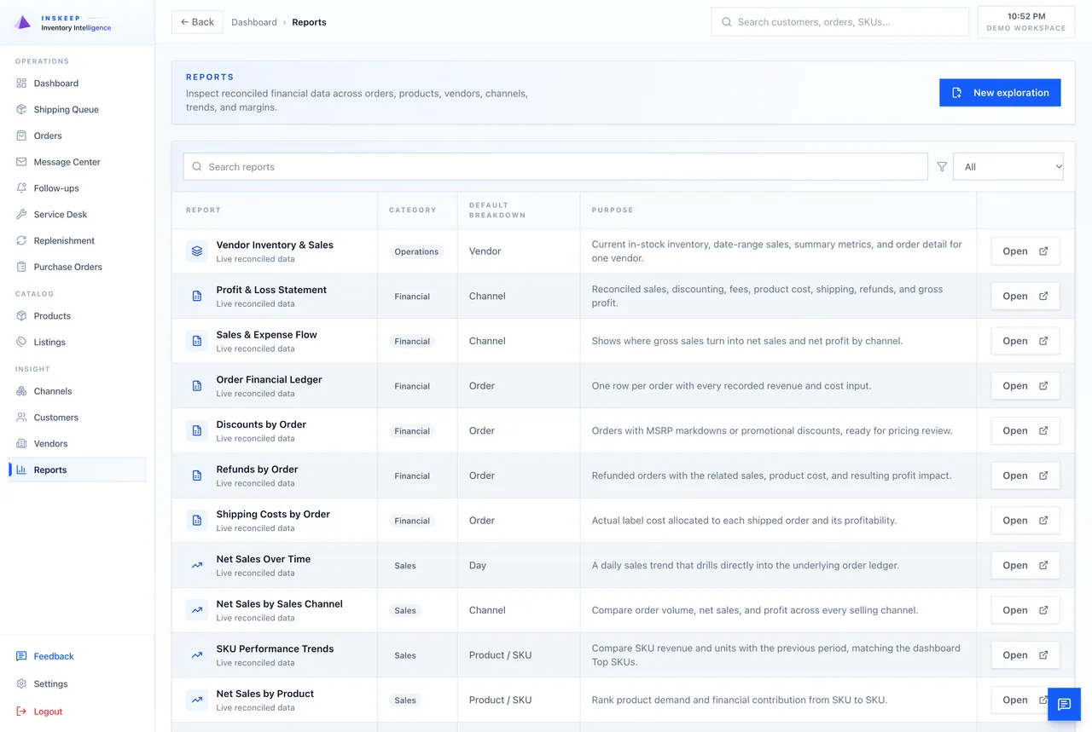Screen dimensions: 1092x732
Task: Click the Back button
Action: [197, 22]
